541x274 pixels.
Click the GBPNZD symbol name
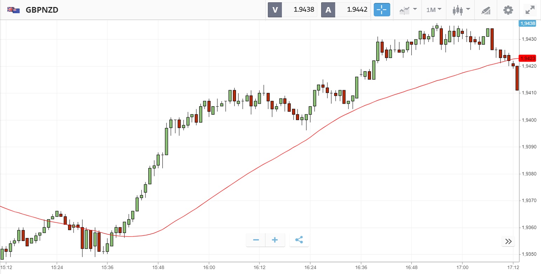pyautogui.click(x=42, y=10)
